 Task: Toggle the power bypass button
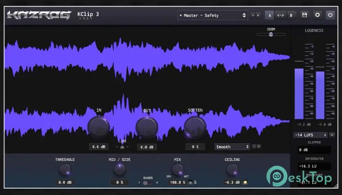click(330, 15)
